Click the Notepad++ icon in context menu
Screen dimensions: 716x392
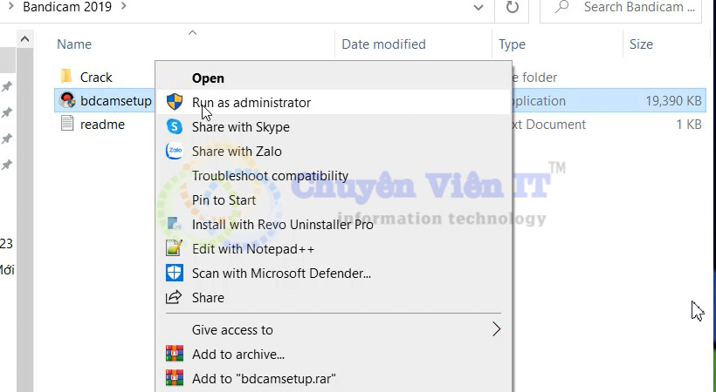175,249
